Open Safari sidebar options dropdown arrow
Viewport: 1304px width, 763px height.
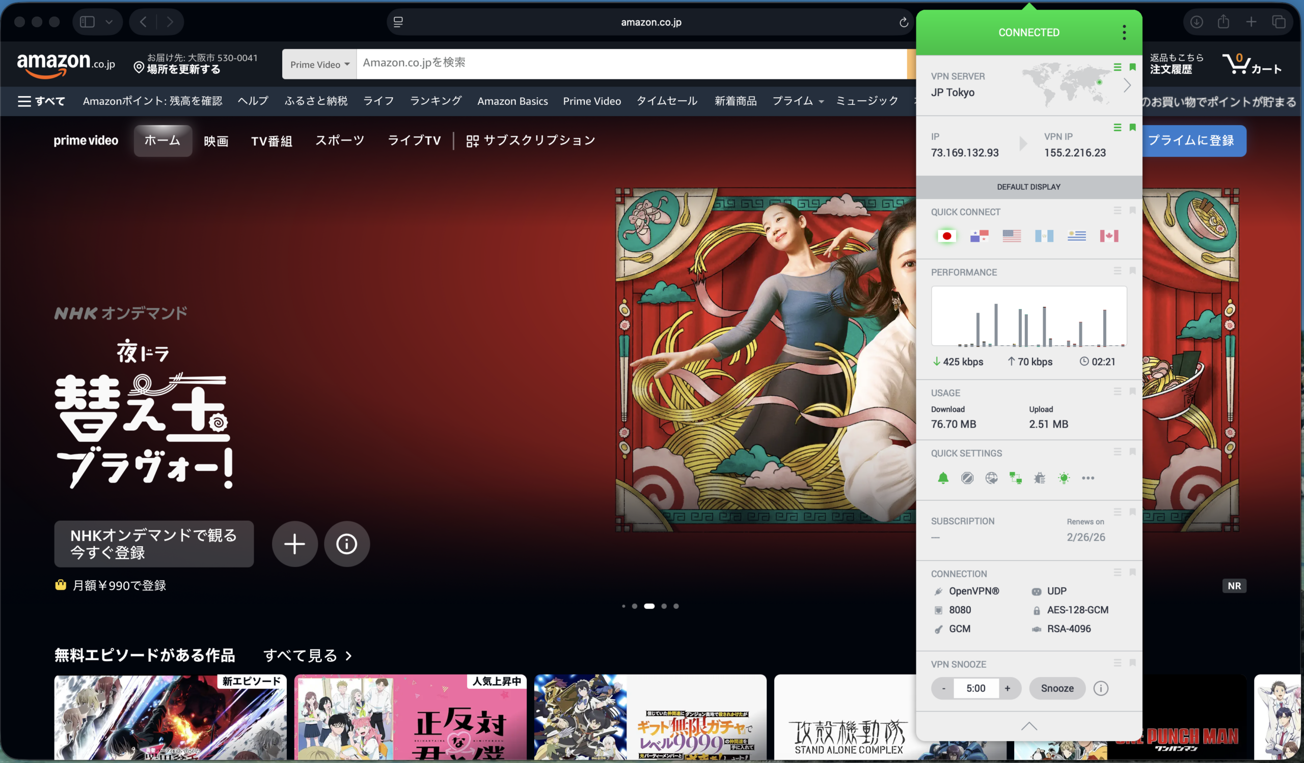[x=108, y=22]
